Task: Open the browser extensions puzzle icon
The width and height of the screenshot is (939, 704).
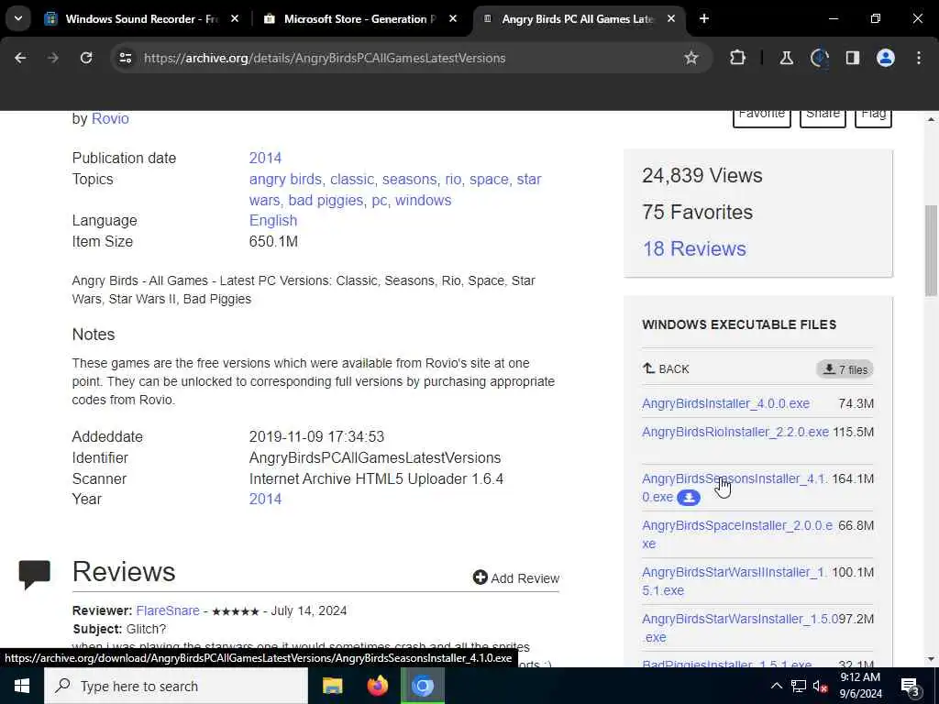Action: (738, 58)
